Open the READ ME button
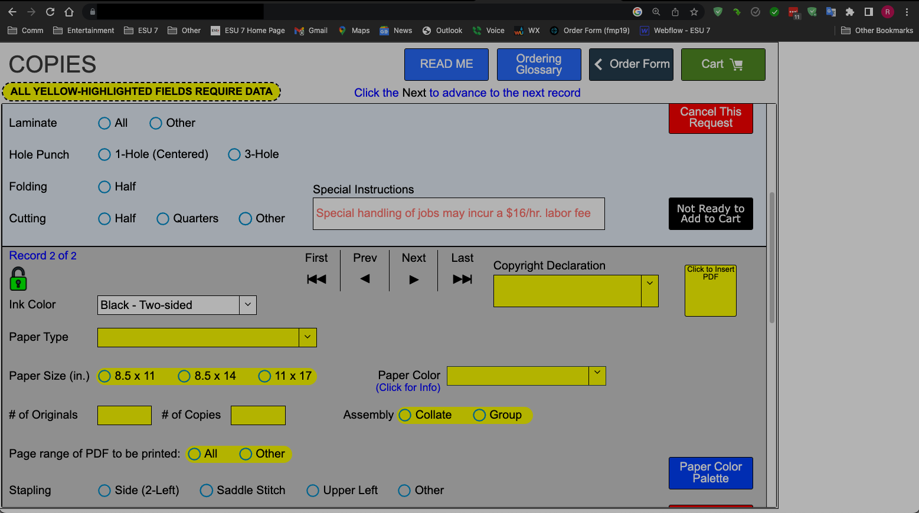919x513 pixels. pyautogui.click(x=446, y=64)
